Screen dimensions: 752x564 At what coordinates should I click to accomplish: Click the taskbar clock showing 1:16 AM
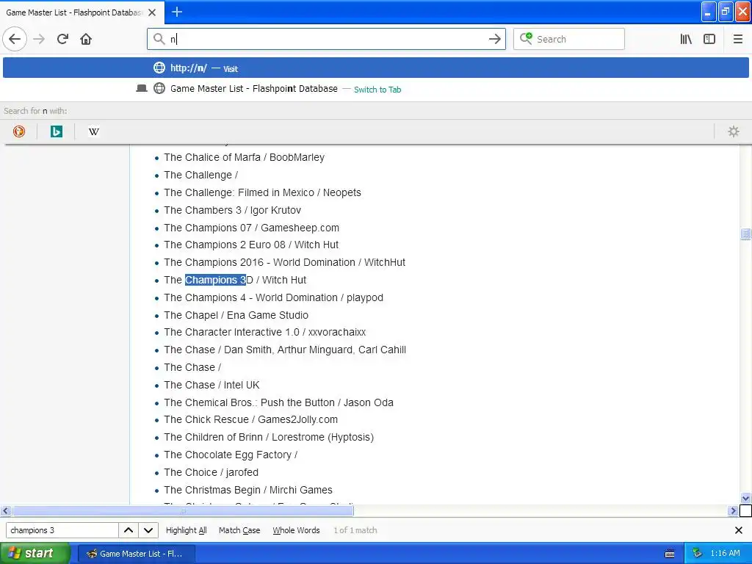[725, 553]
